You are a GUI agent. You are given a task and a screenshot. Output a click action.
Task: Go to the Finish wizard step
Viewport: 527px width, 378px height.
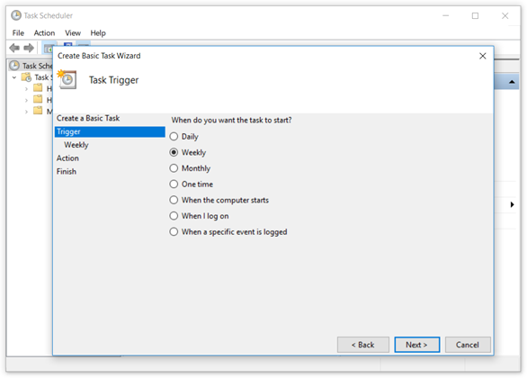[x=67, y=172]
